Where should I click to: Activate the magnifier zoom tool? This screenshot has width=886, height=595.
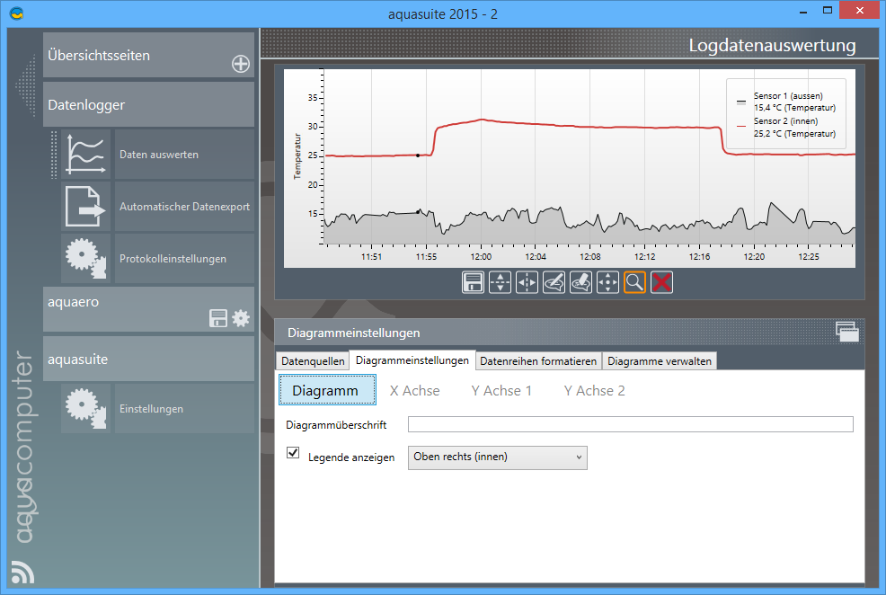click(635, 282)
